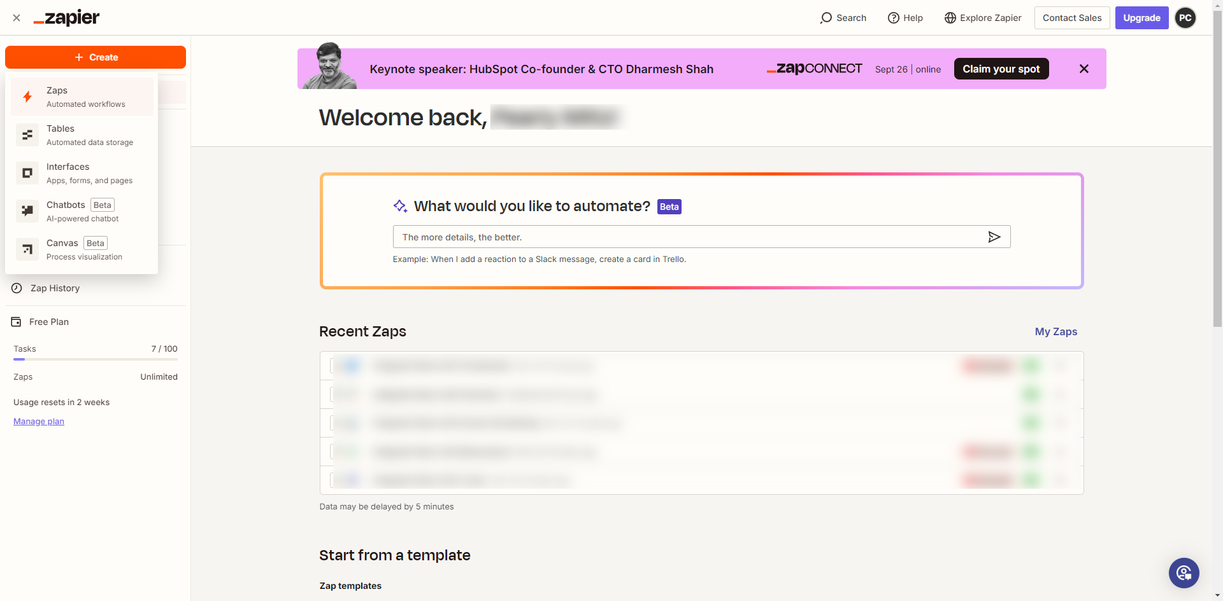Open the floating support chat button
This screenshot has height=601, width=1223.
(x=1184, y=573)
